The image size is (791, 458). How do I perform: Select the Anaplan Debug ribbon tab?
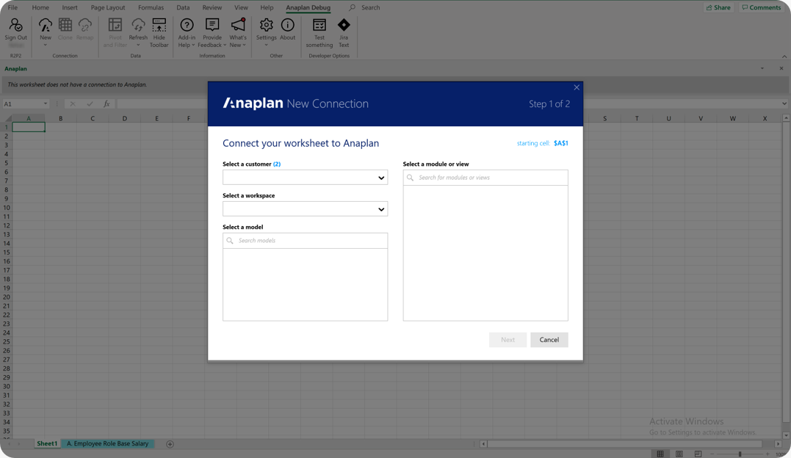(x=308, y=7)
